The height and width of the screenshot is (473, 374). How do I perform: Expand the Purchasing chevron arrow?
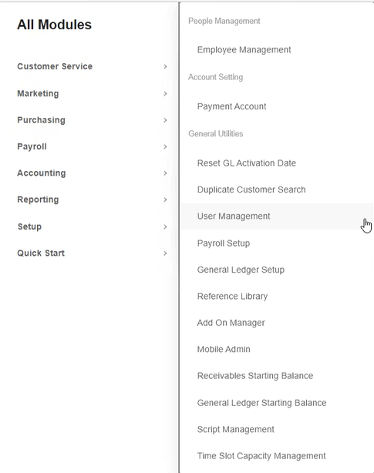tap(165, 120)
